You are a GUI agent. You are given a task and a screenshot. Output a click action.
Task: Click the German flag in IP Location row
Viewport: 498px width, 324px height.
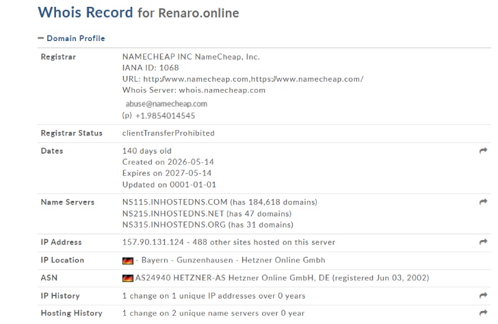click(128, 261)
